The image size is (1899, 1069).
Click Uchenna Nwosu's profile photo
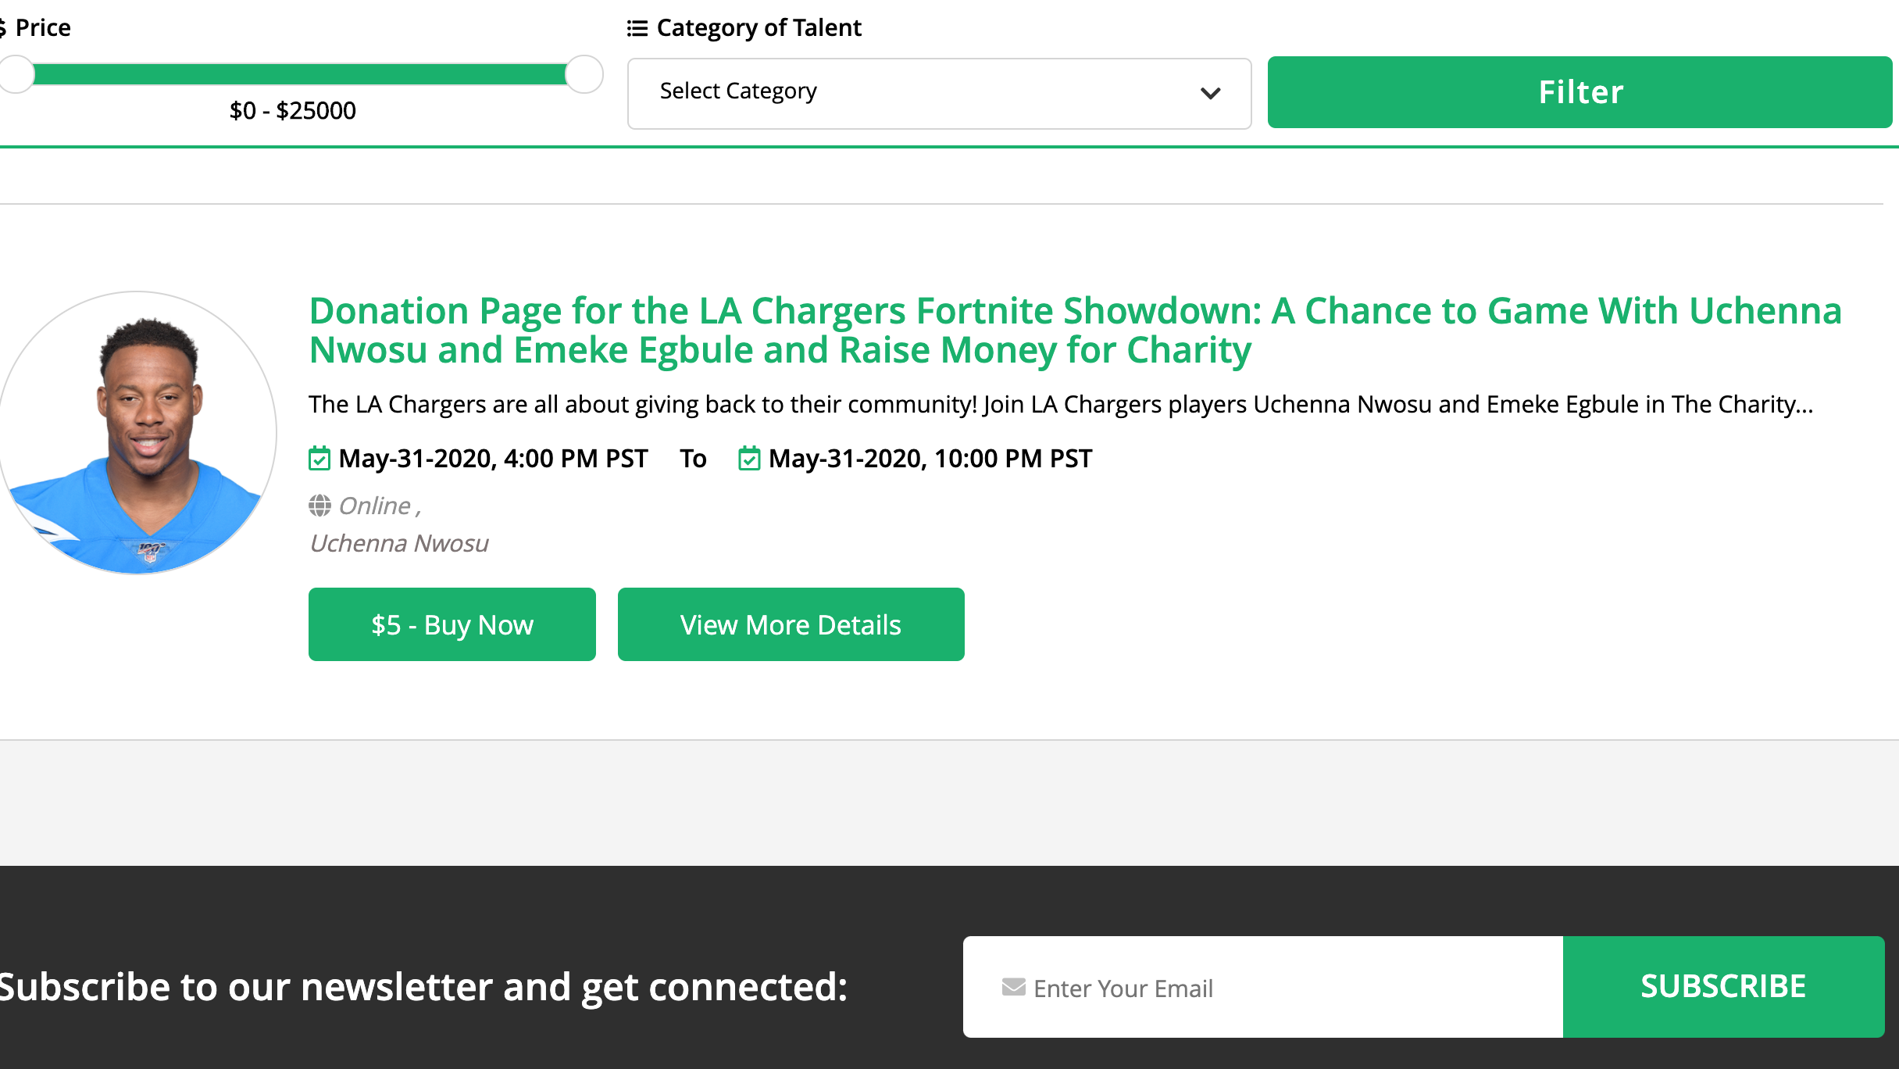coord(137,433)
